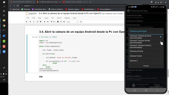
Task: Open Chrome from the taskbar
Action: click(x=4, y=26)
